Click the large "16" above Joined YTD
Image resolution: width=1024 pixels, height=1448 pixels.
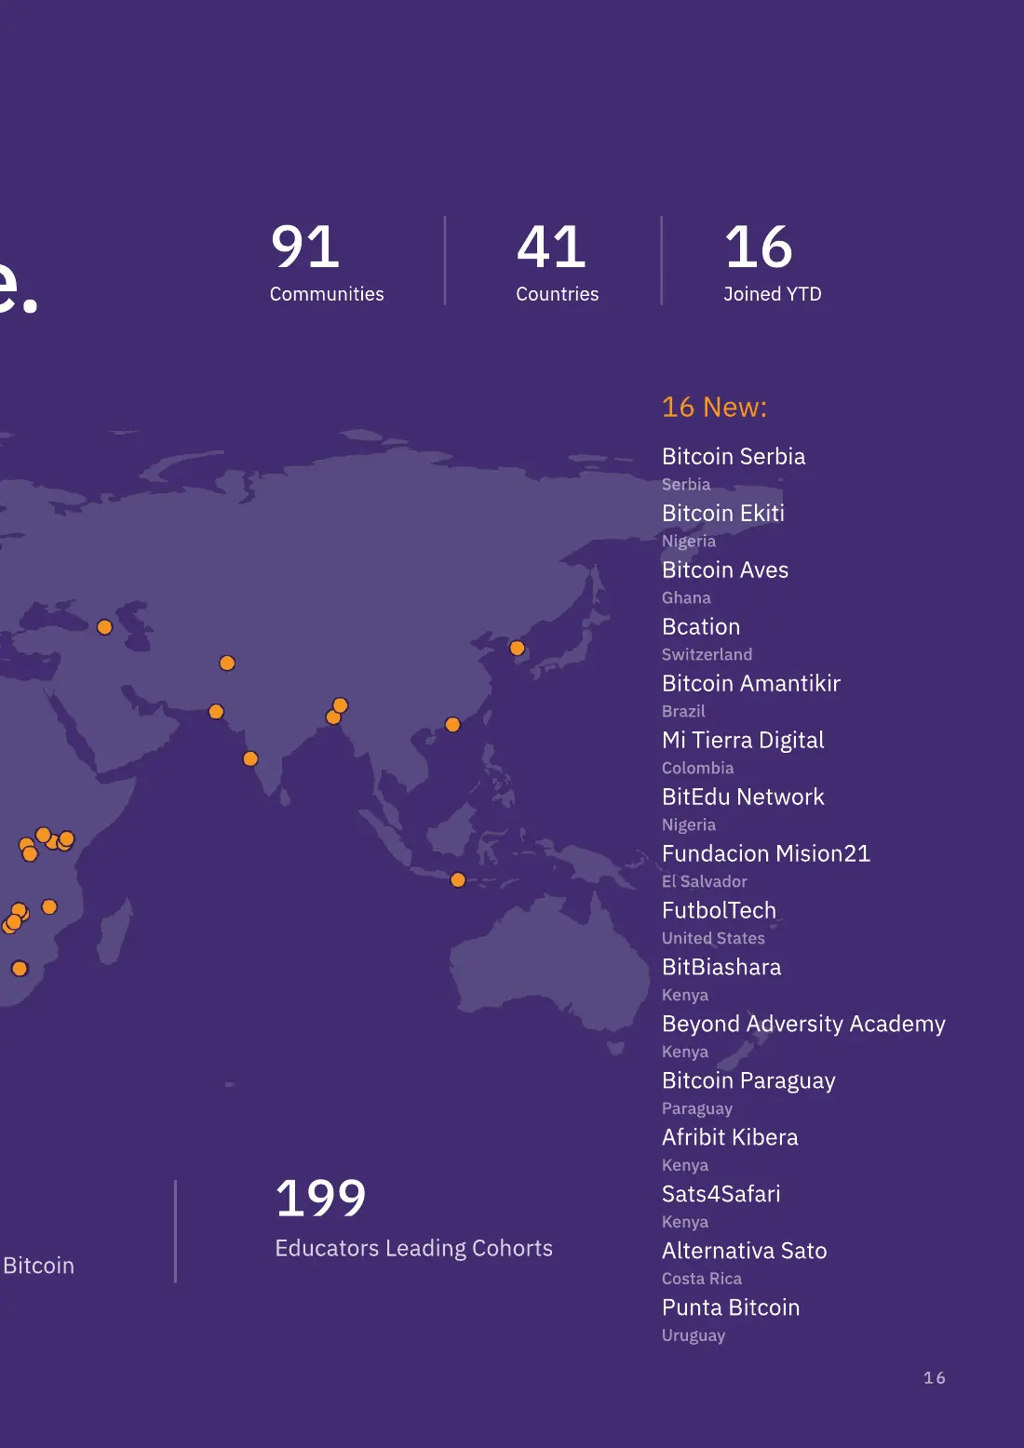[759, 247]
